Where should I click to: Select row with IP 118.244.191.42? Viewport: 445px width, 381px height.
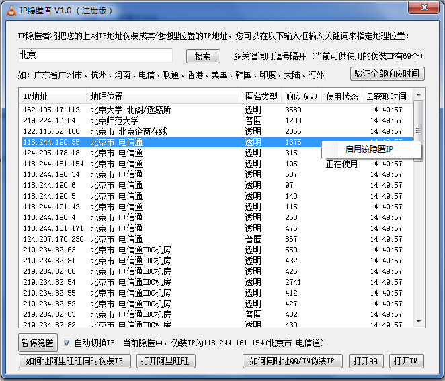[217, 207]
